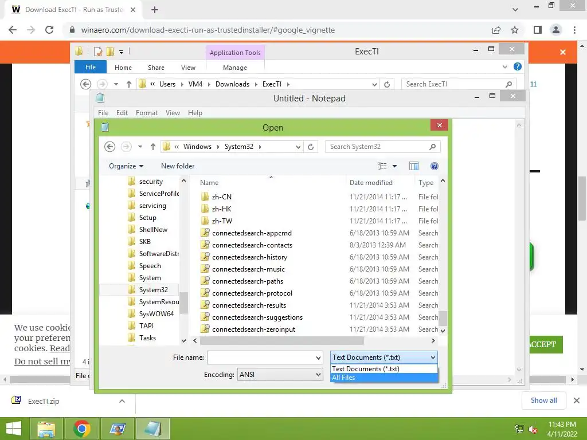Click the Windows Start button
The width and height of the screenshot is (587, 440).
pyautogui.click(x=14, y=429)
